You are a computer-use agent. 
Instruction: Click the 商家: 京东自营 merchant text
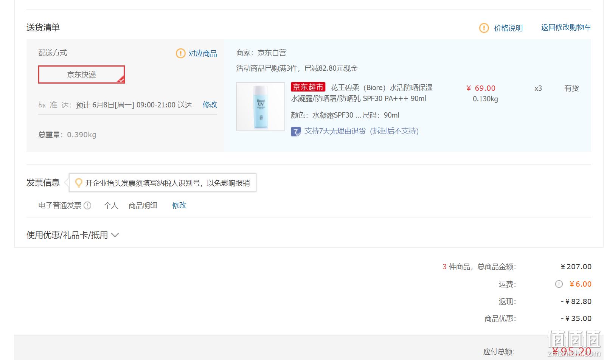click(261, 53)
